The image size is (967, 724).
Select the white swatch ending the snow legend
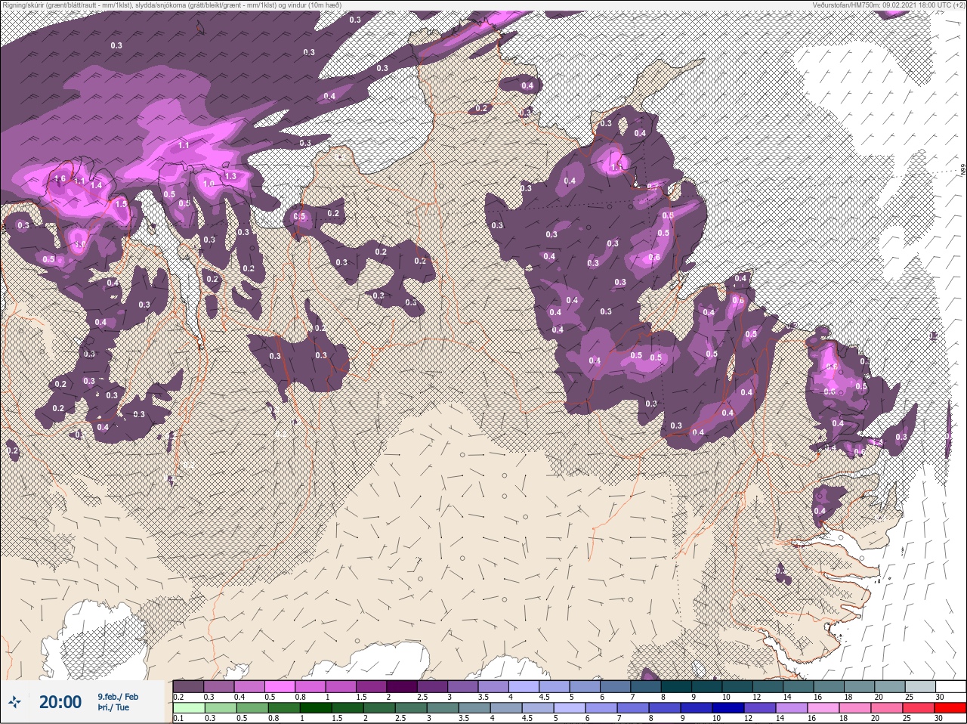pos(950,686)
